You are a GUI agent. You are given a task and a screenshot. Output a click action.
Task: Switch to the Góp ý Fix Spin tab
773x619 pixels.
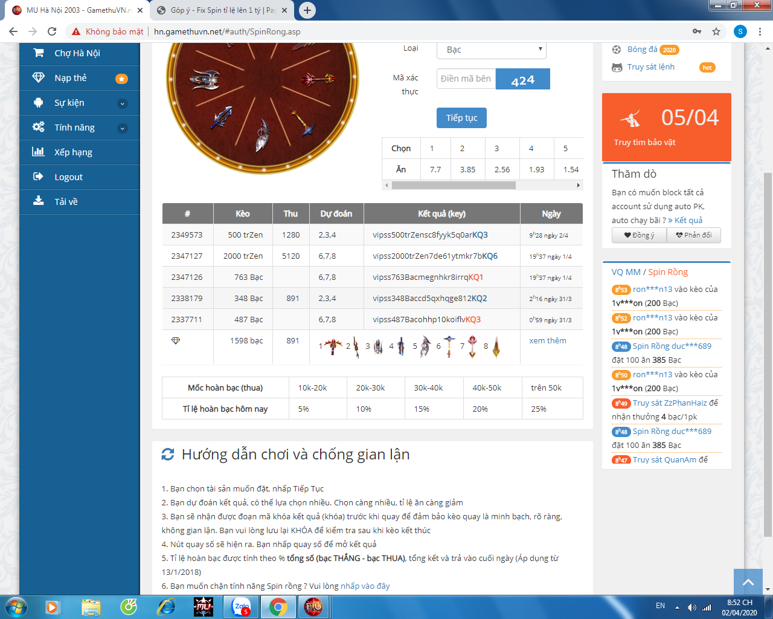pos(222,10)
